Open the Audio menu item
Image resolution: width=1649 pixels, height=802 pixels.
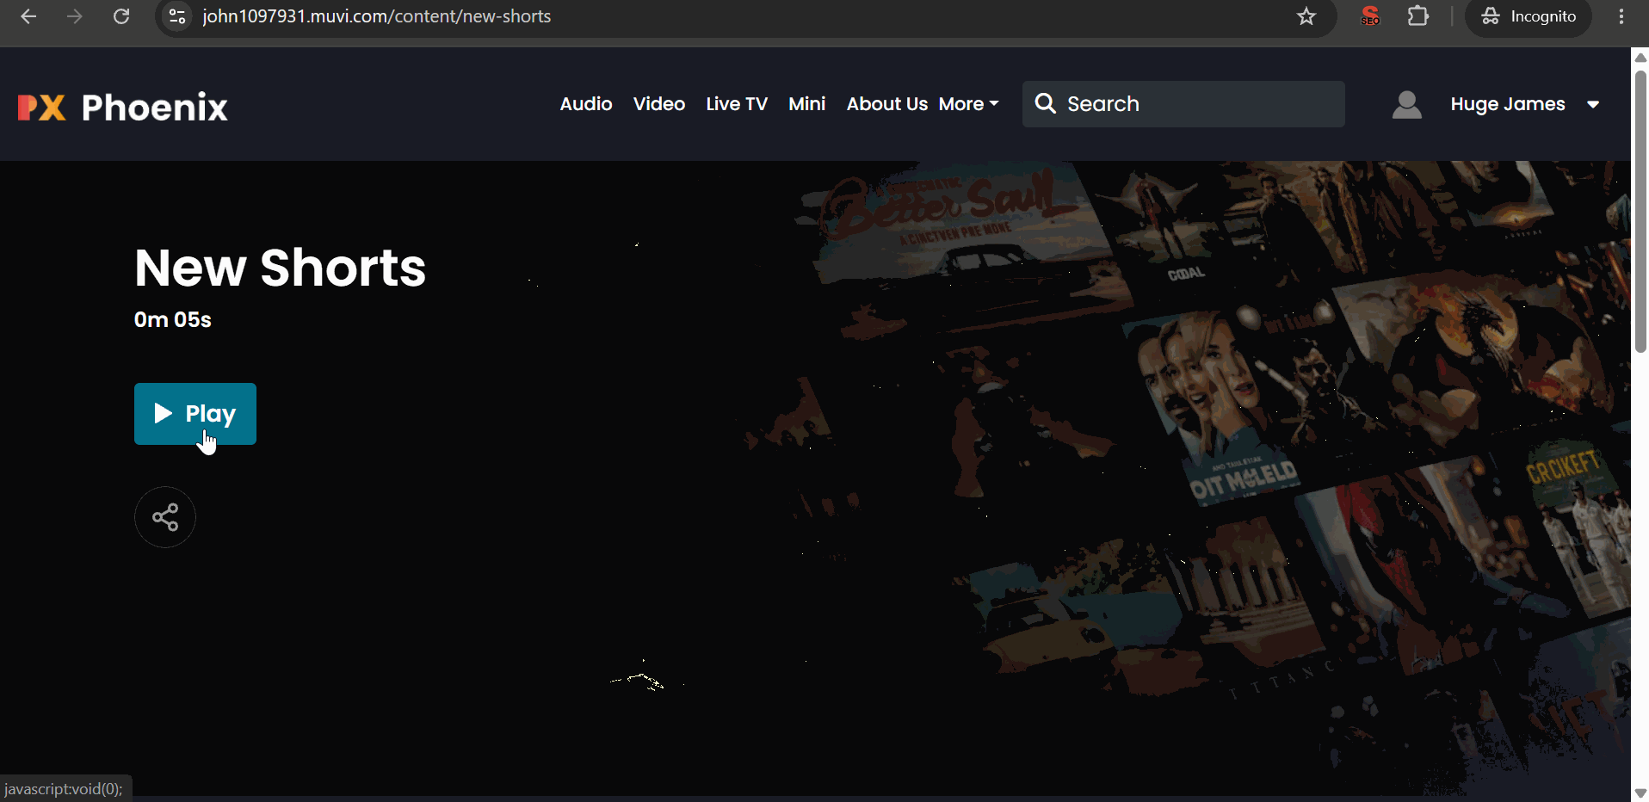pyautogui.click(x=586, y=104)
